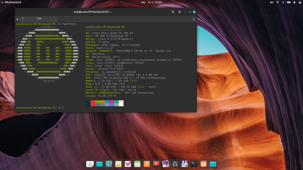The height and width of the screenshot is (170, 303).
Task: Click the 'DE: Pantheon' line
Action: (95, 54)
